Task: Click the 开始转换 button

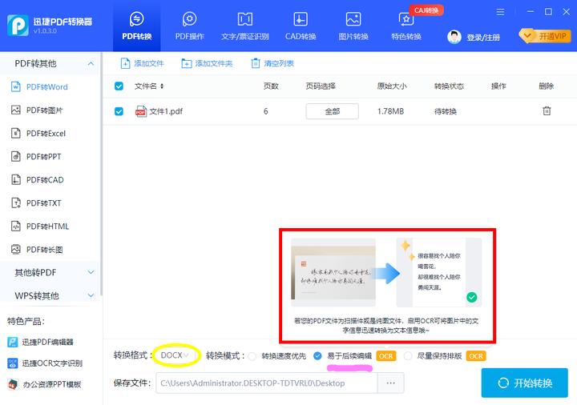Action: 524,383
